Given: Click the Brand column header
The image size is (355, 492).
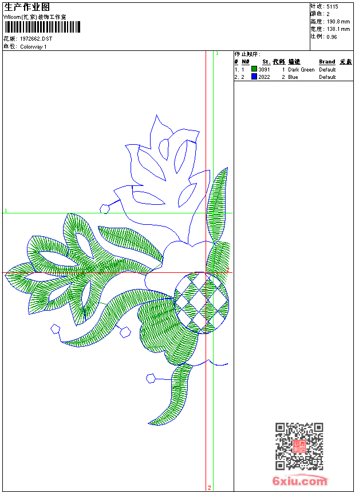Looking at the screenshot, I should click(x=327, y=62).
